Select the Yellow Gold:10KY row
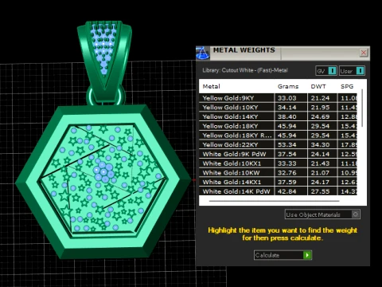Viewport: 382px width, 287px height. (x=278, y=108)
